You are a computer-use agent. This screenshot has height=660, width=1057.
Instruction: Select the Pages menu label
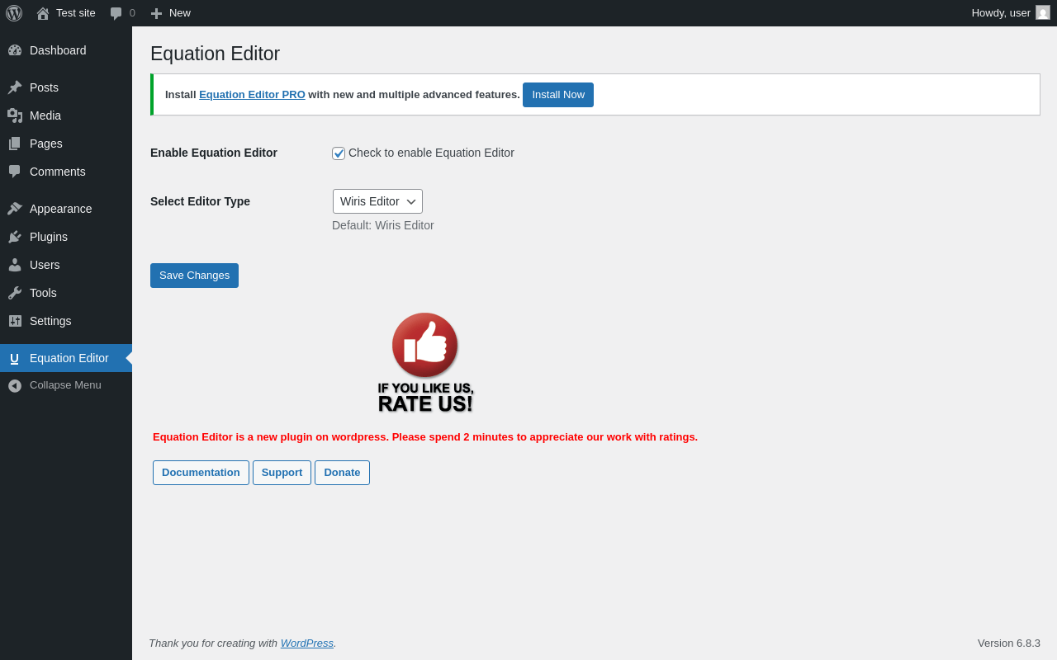click(46, 144)
